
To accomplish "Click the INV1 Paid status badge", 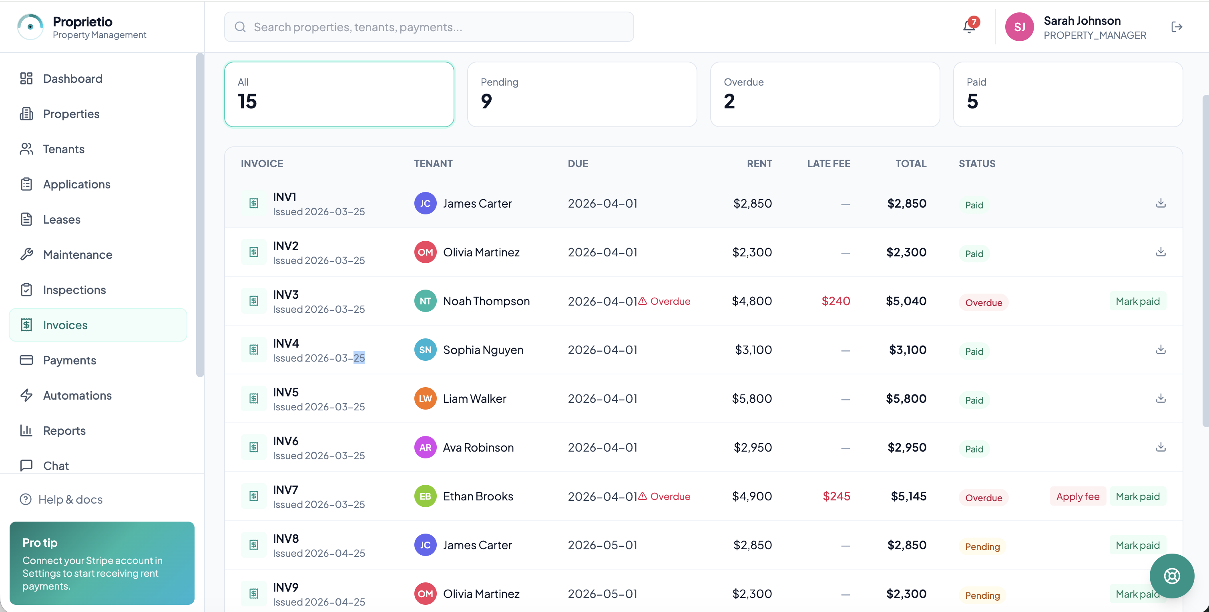I will pos(974,205).
